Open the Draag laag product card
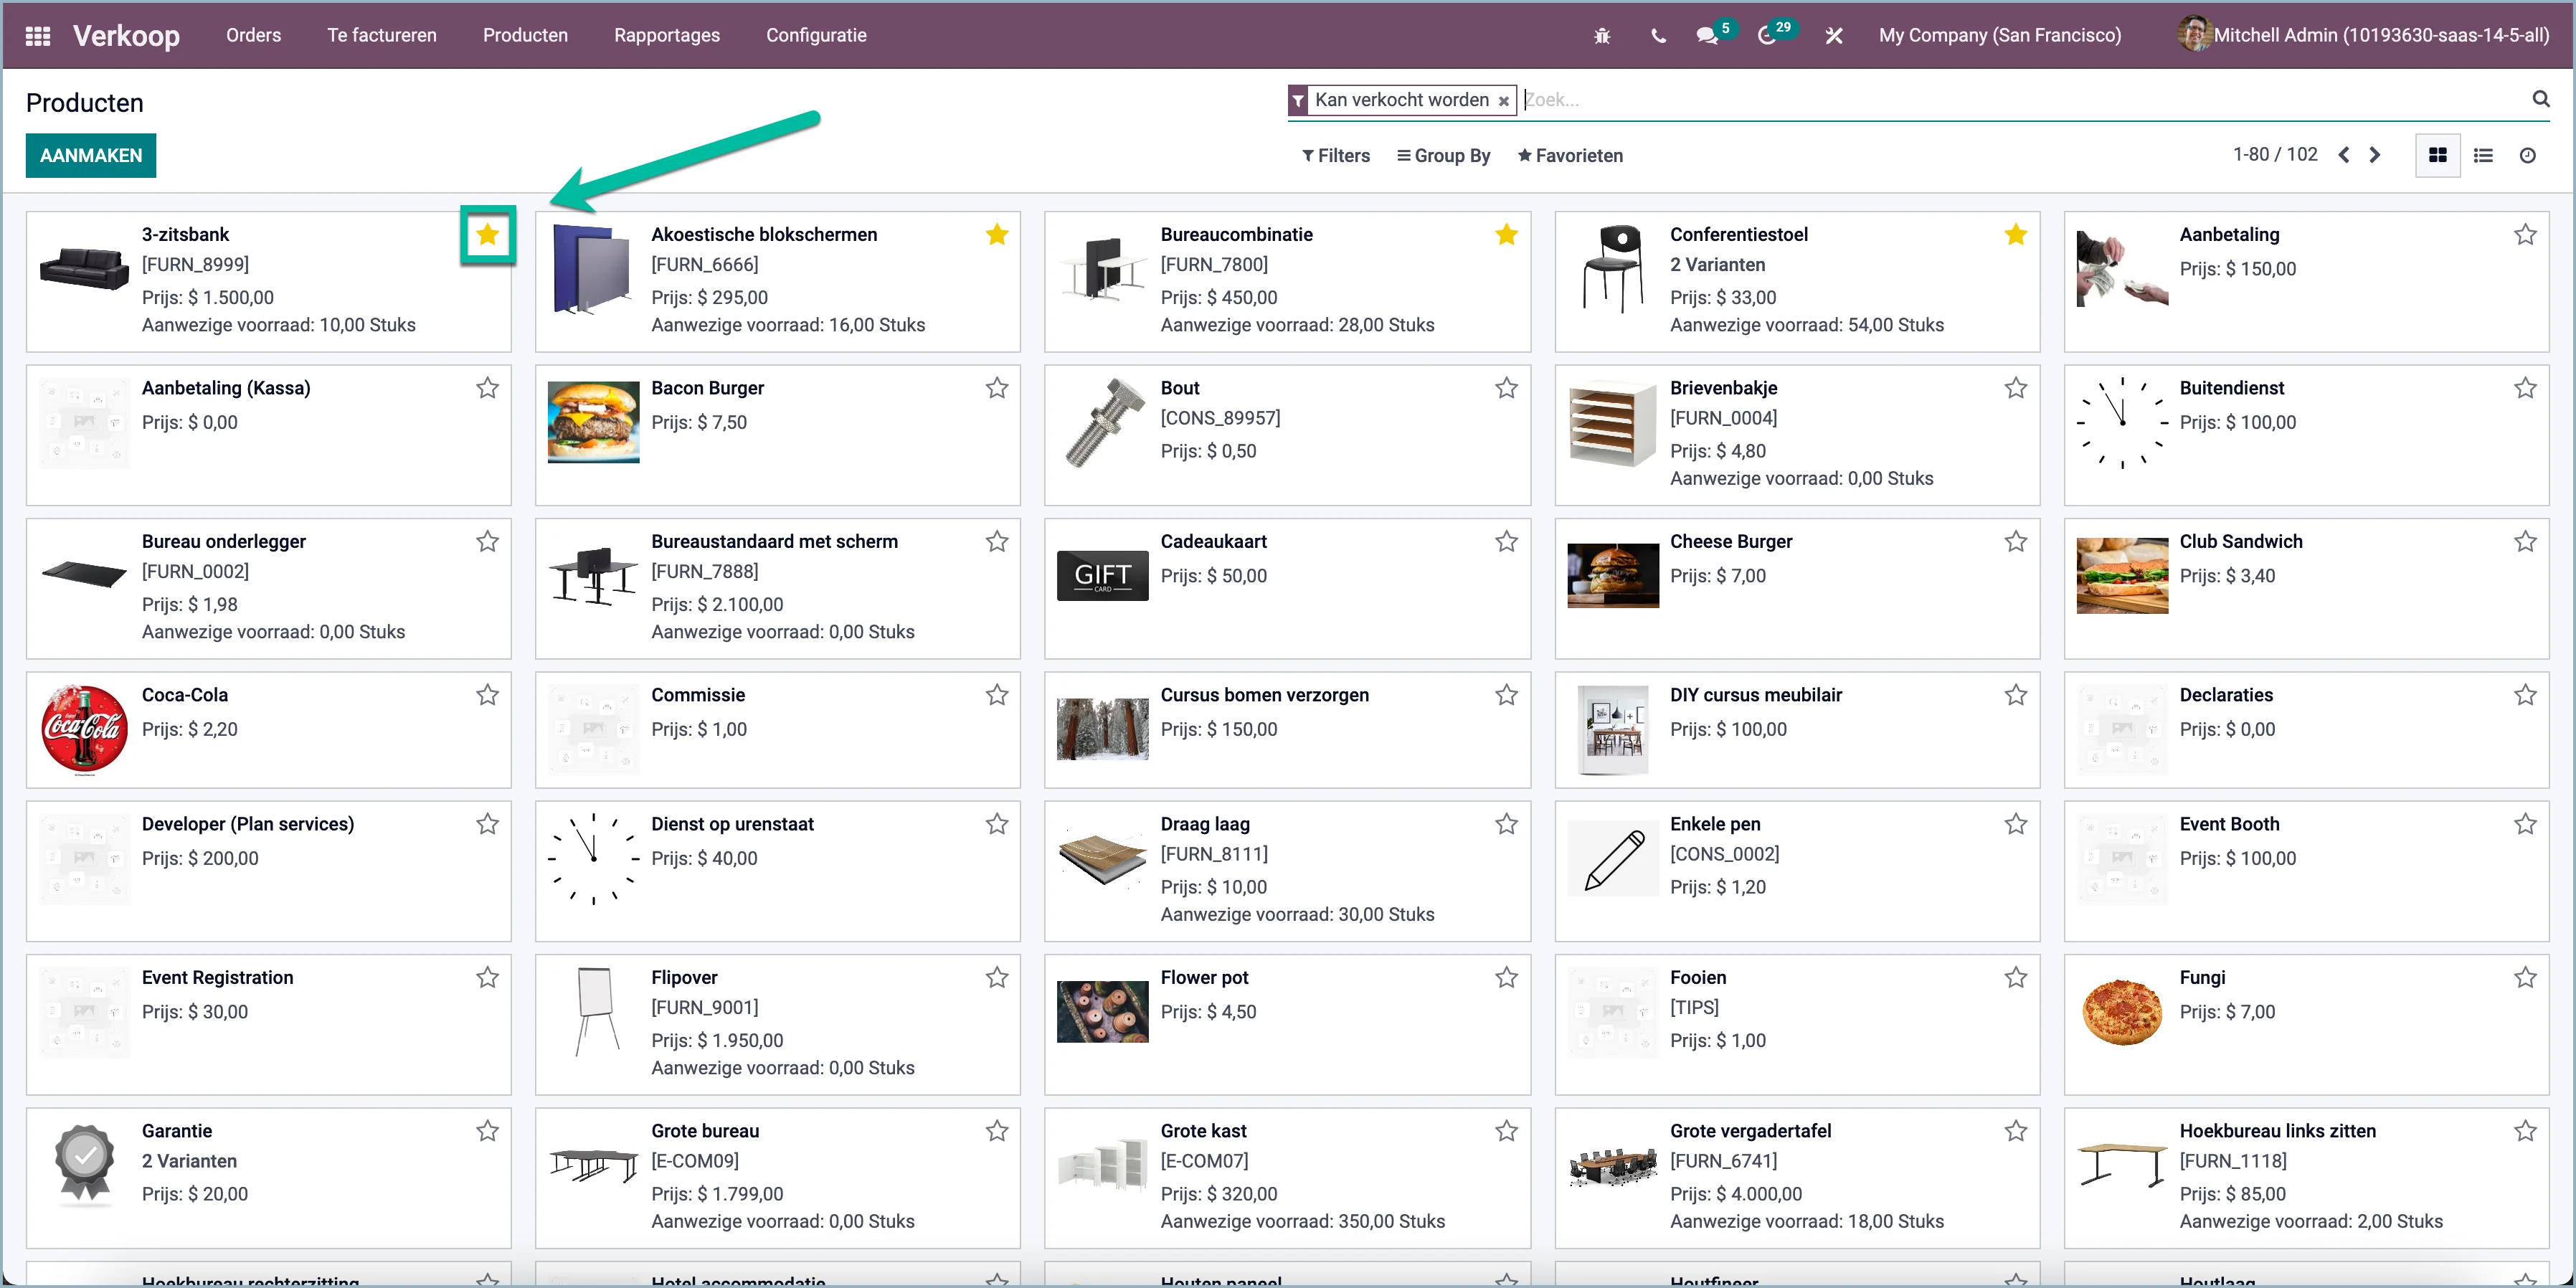 pos(1287,871)
